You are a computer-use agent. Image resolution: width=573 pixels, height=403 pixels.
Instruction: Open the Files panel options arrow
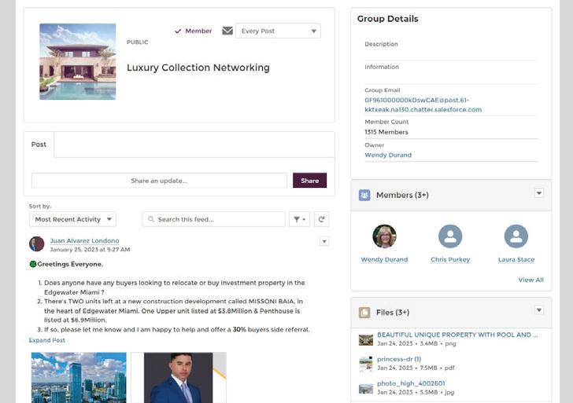tap(539, 310)
